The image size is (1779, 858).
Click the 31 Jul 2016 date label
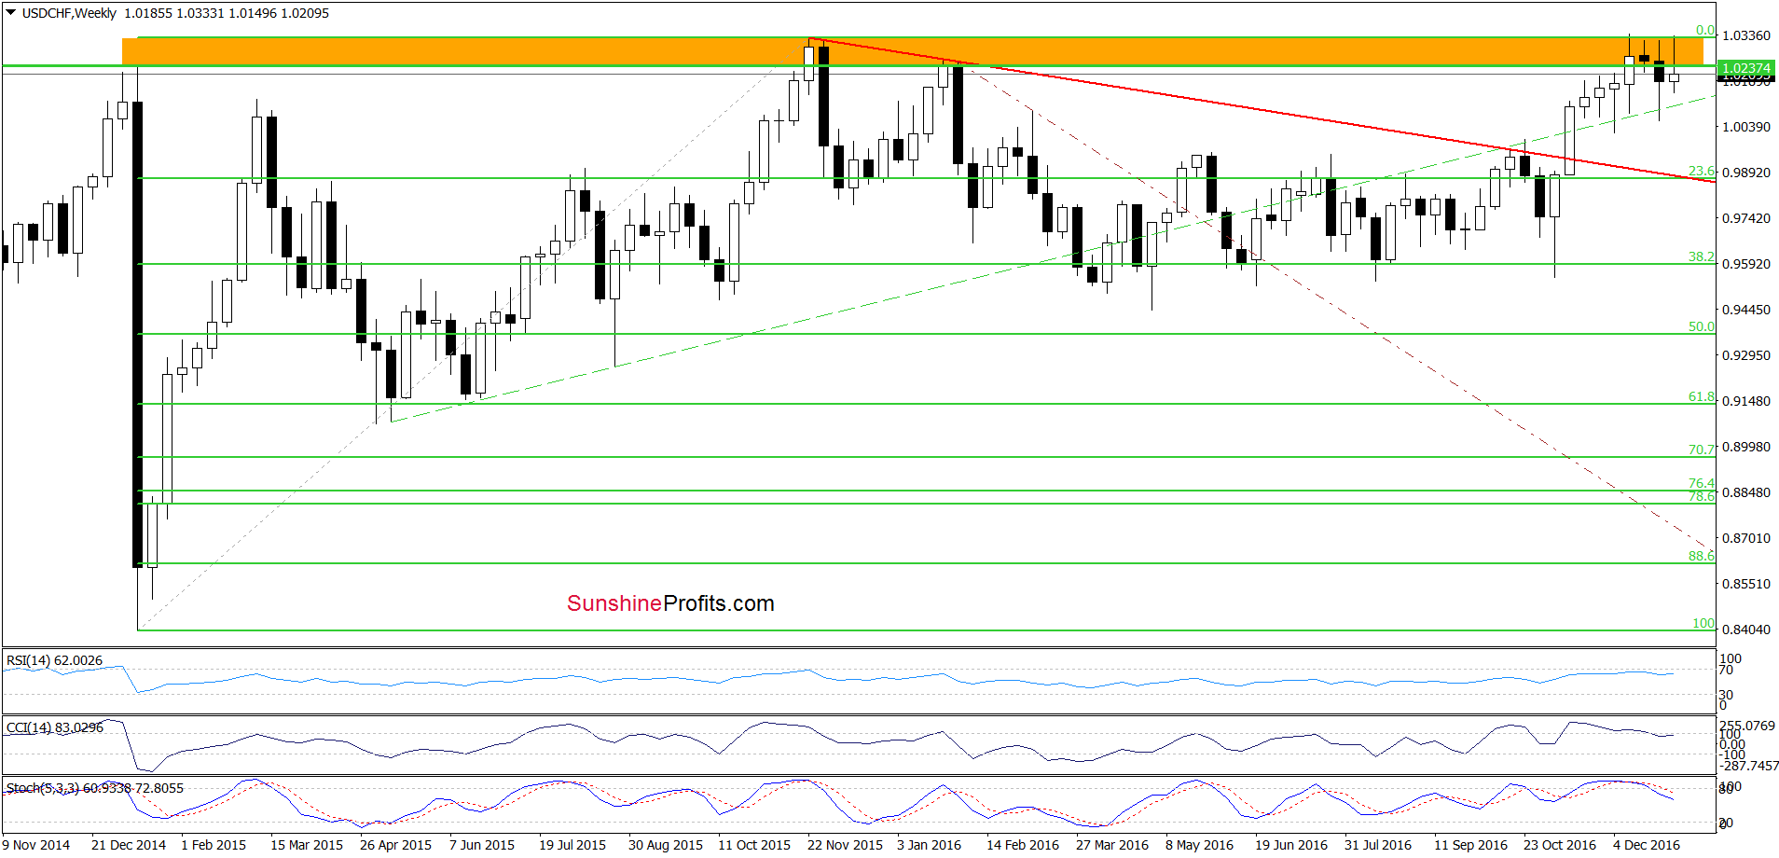[x=1378, y=845]
